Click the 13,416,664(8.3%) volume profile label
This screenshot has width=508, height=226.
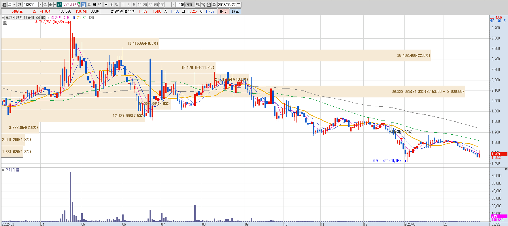coord(143,43)
